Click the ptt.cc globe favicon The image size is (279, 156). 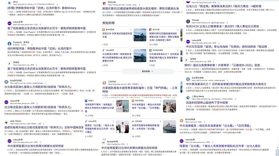coord(10,3)
